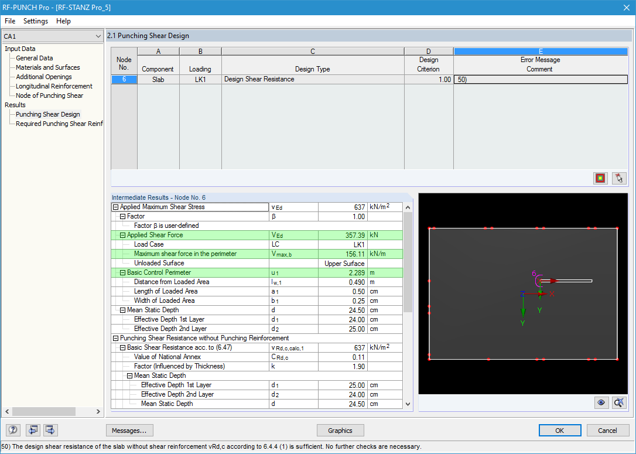Click the LK1 loading cell
The width and height of the screenshot is (636, 454).
tap(200, 80)
